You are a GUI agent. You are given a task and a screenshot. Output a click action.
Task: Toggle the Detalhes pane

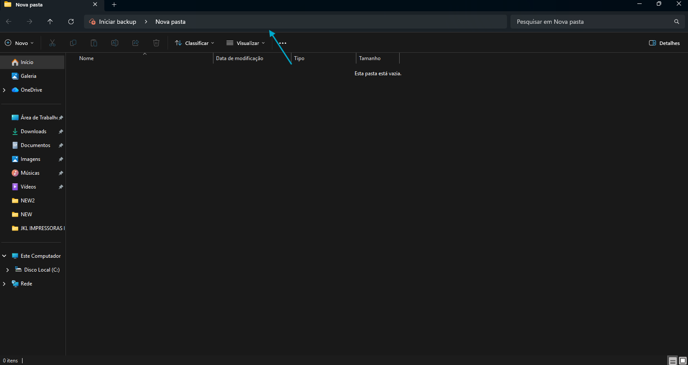coord(664,43)
